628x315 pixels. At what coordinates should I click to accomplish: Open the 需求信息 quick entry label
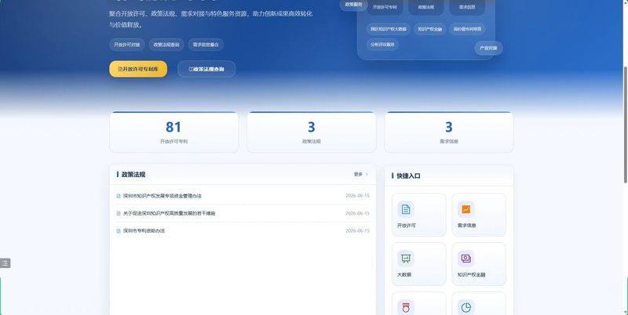pos(466,226)
